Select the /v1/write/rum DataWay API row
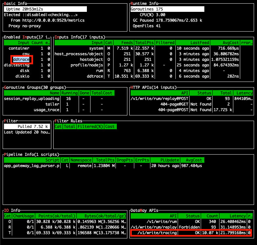The image size is (257, 245). [x=192, y=222]
